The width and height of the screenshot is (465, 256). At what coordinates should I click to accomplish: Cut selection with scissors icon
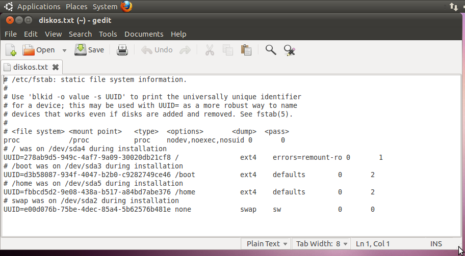210,50
